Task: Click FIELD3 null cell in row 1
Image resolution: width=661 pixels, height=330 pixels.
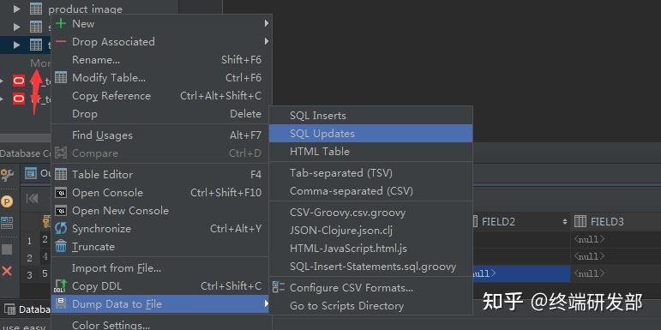Action: pos(616,239)
